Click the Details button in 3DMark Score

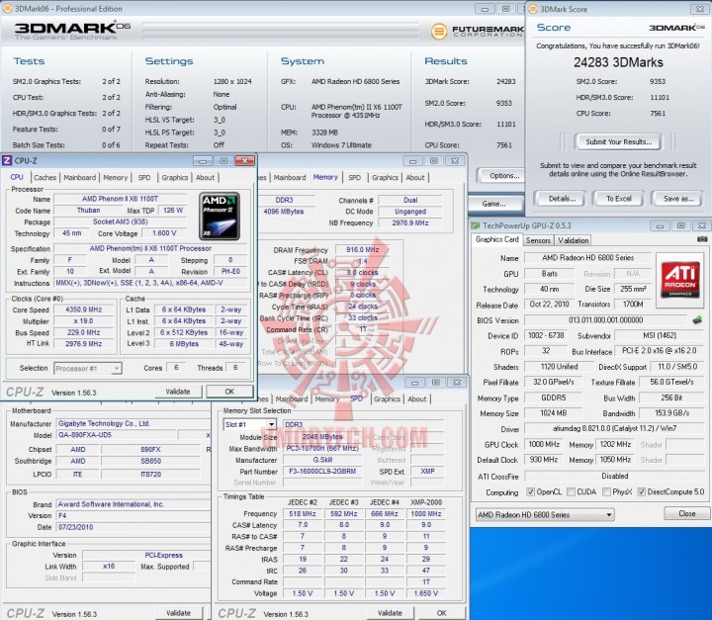[x=562, y=199]
